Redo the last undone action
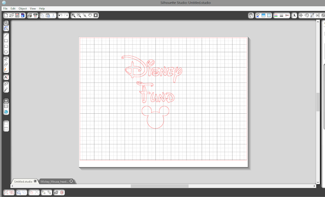The height and width of the screenshot is (197, 325). (x=66, y=15)
